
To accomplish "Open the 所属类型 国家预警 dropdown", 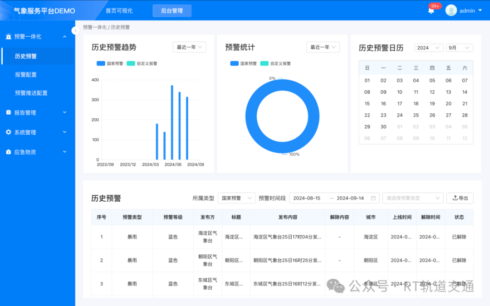I will [x=237, y=198].
